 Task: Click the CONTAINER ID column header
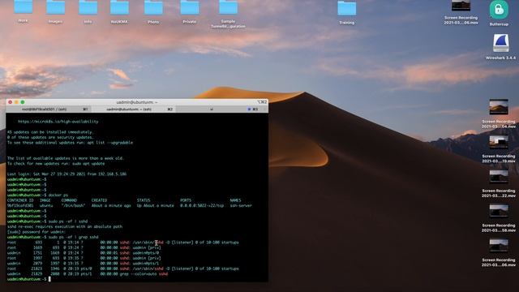pos(20,200)
